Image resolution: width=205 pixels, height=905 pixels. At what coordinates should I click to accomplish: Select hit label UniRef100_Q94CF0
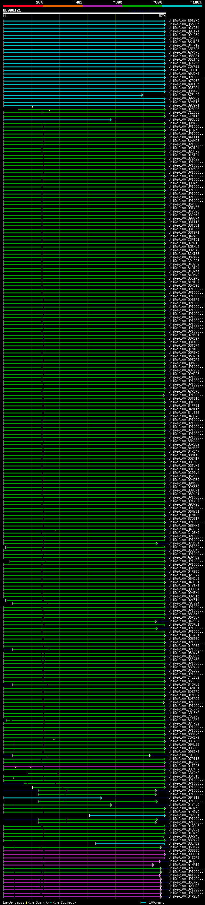pyautogui.click(x=184, y=35)
